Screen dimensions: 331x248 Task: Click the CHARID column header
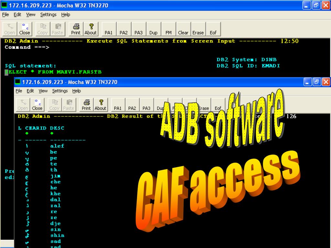(36, 128)
